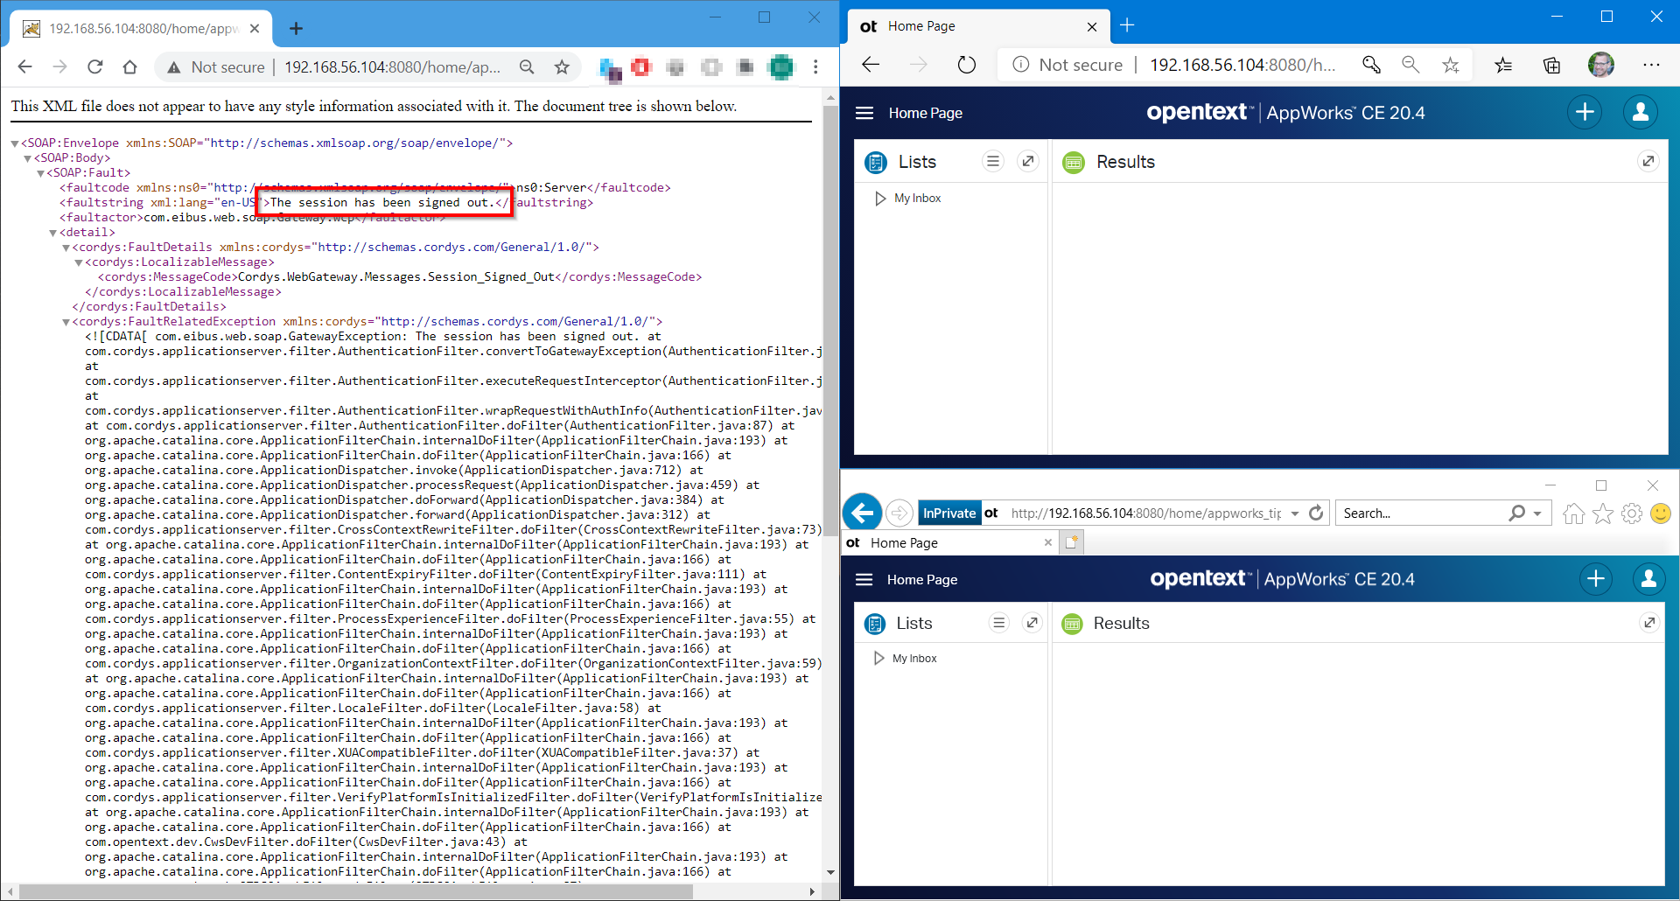Viewport: 1680px width, 901px height.
Task: Open the hamburger menu in Edge AppWorks
Action: click(x=864, y=113)
